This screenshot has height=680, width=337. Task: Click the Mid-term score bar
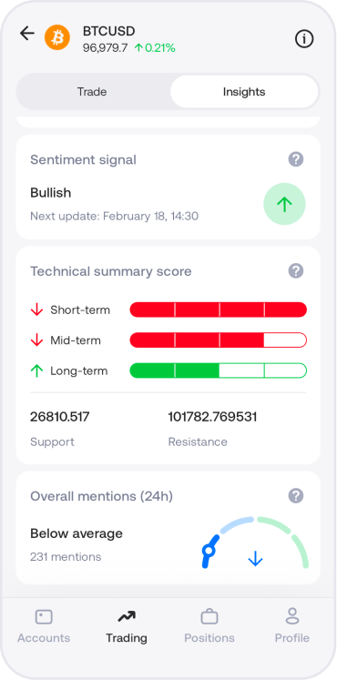point(219,340)
